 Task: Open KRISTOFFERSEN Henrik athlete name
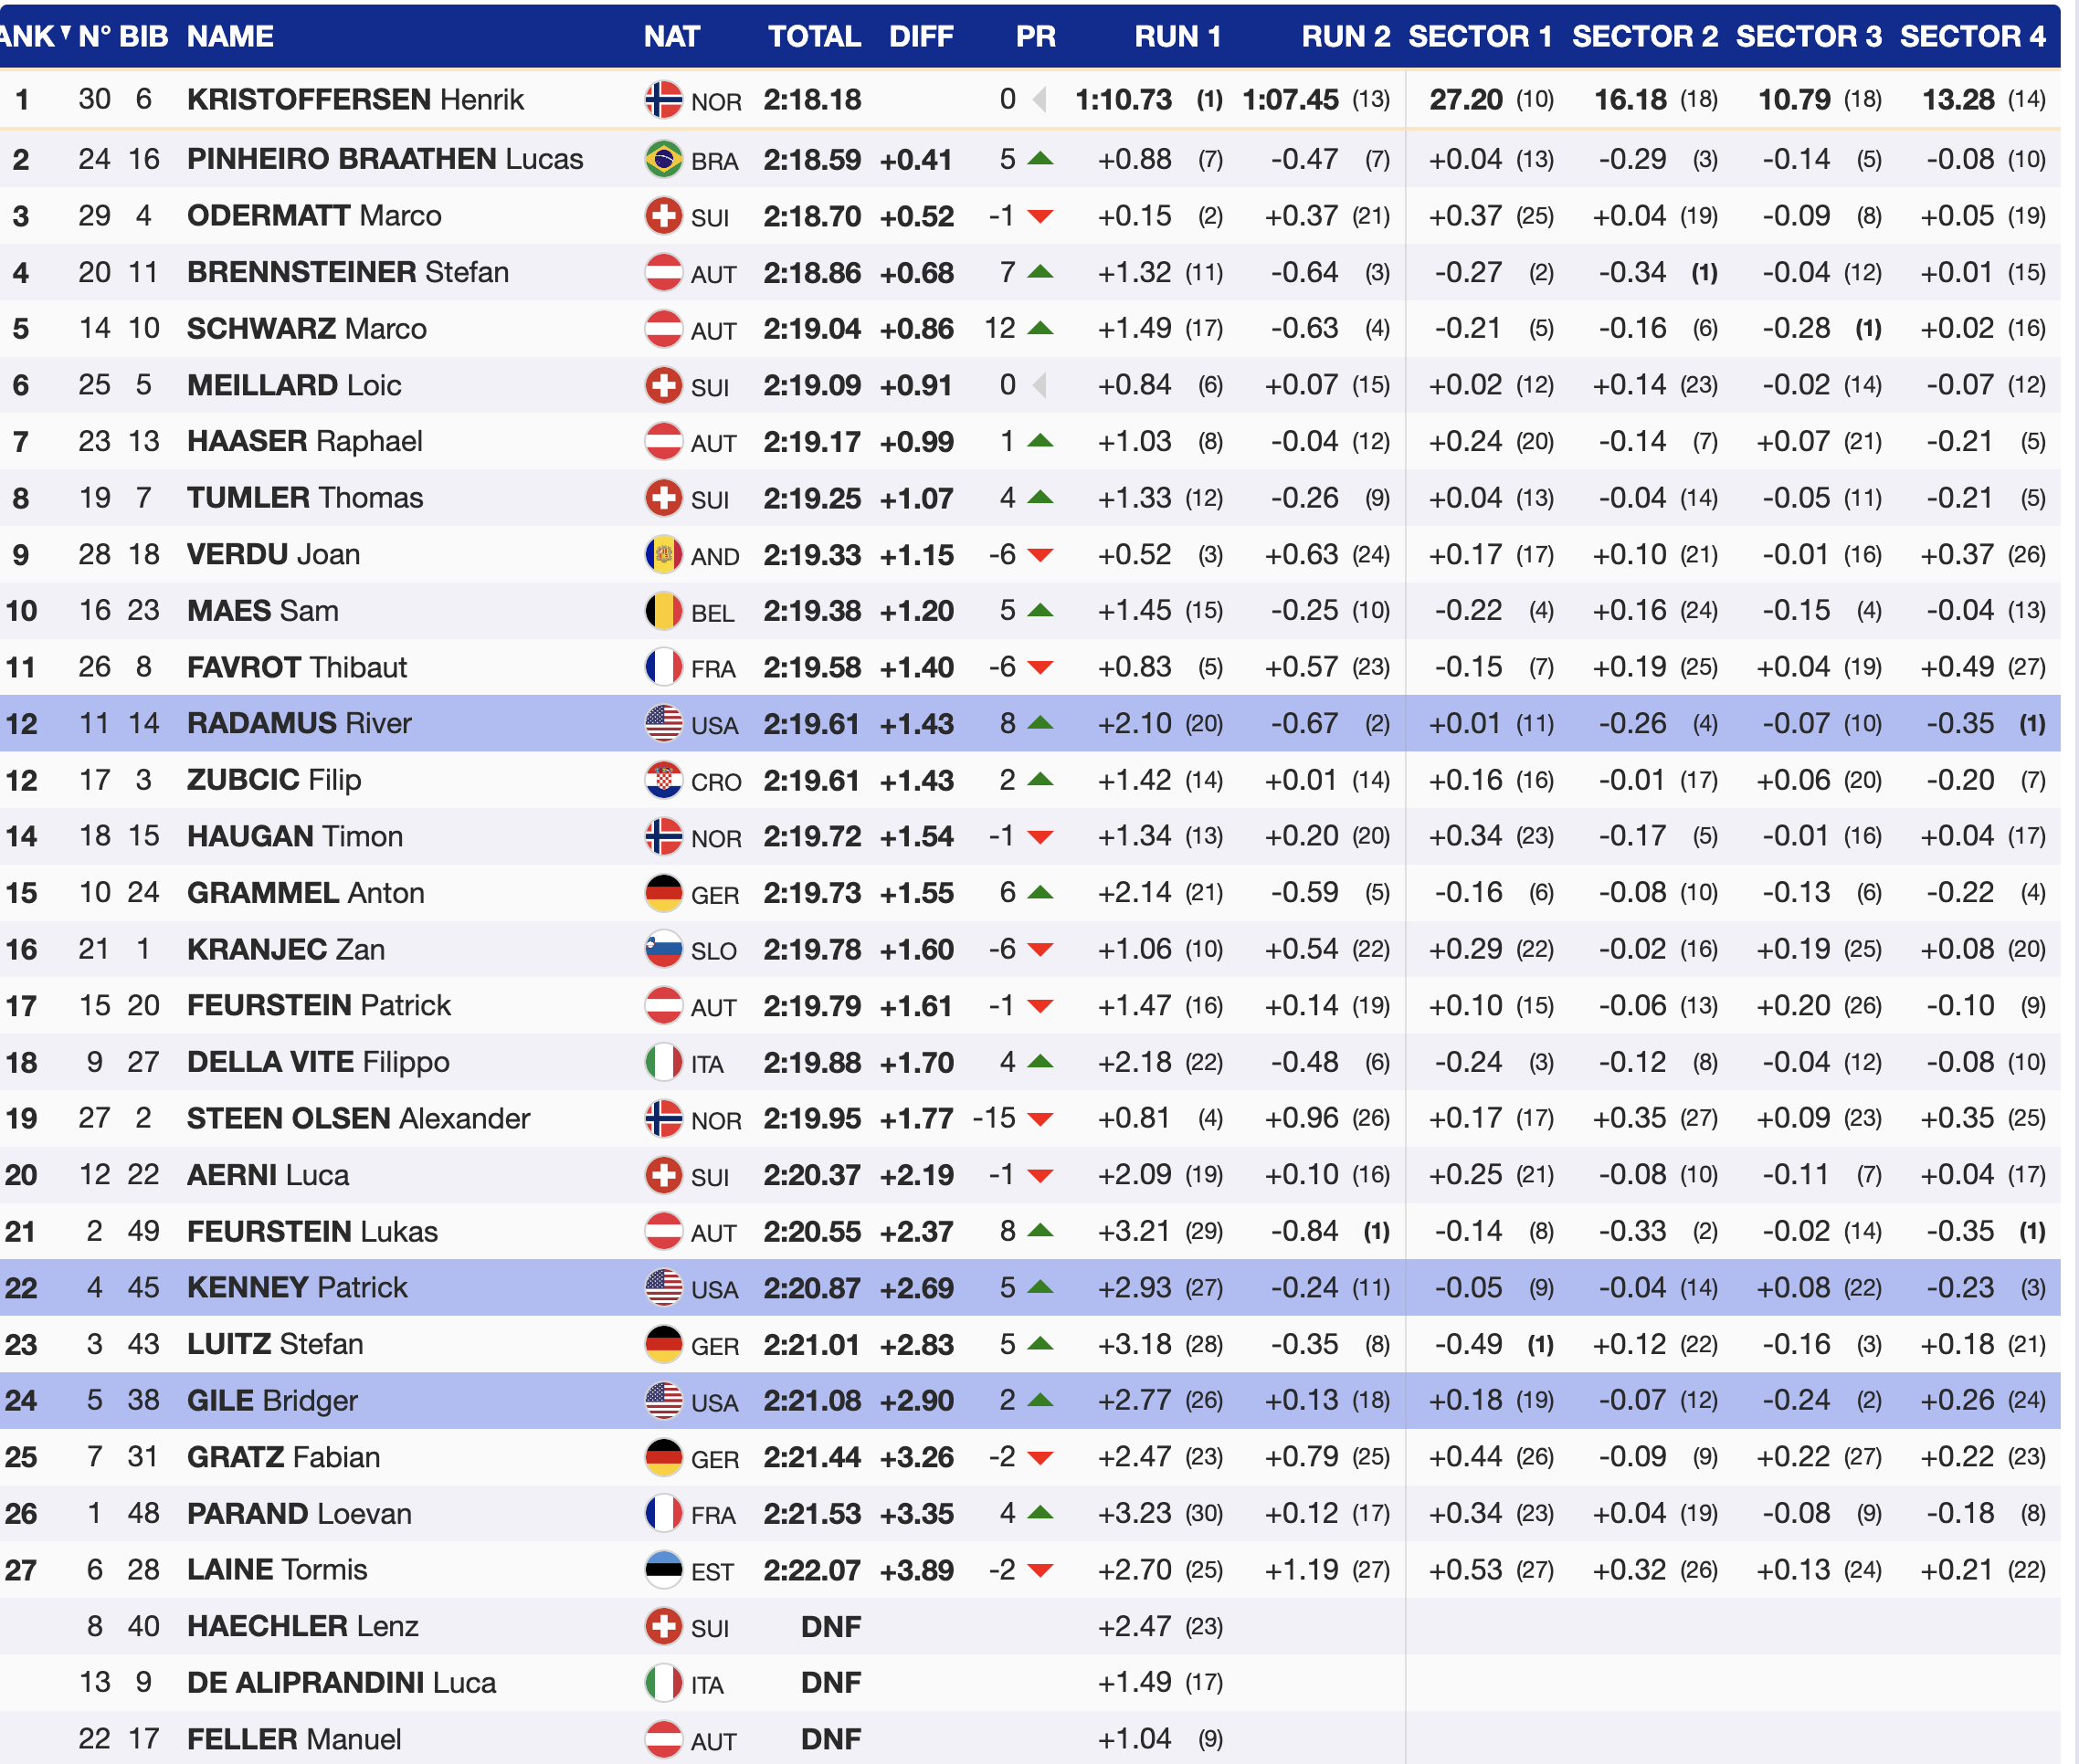[355, 100]
